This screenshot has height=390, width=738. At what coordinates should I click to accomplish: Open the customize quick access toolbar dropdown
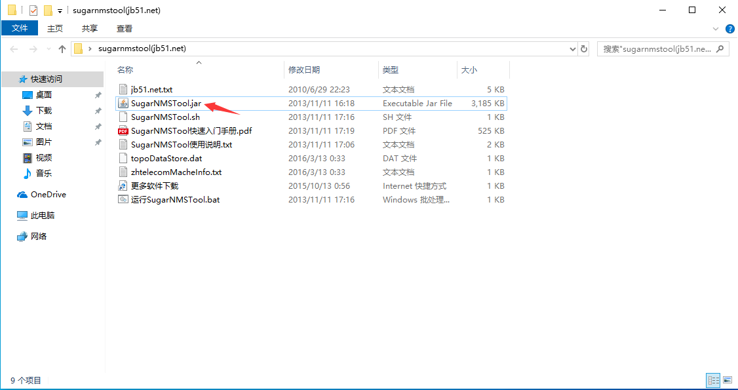point(60,11)
